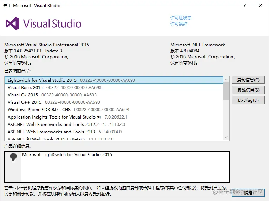
Task: Select the Visual C++ 2015 row
Action: tap(114, 102)
